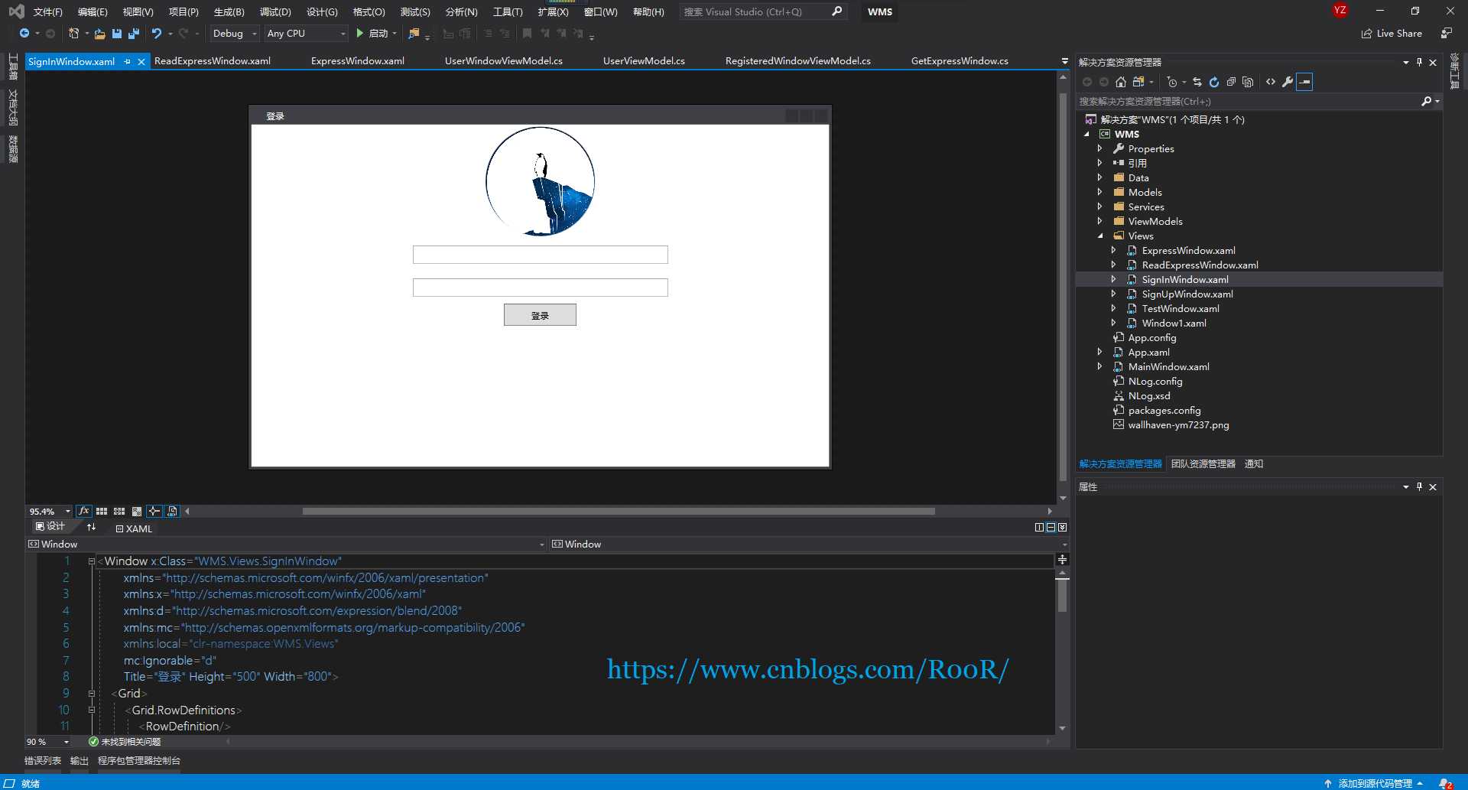The image size is (1468, 790).
Task: Toggle the artboard background checkerboard button
Action: tap(137, 511)
